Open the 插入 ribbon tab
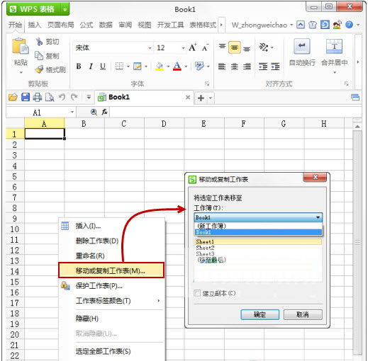Screen dimensions: 368x361 click(x=35, y=25)
